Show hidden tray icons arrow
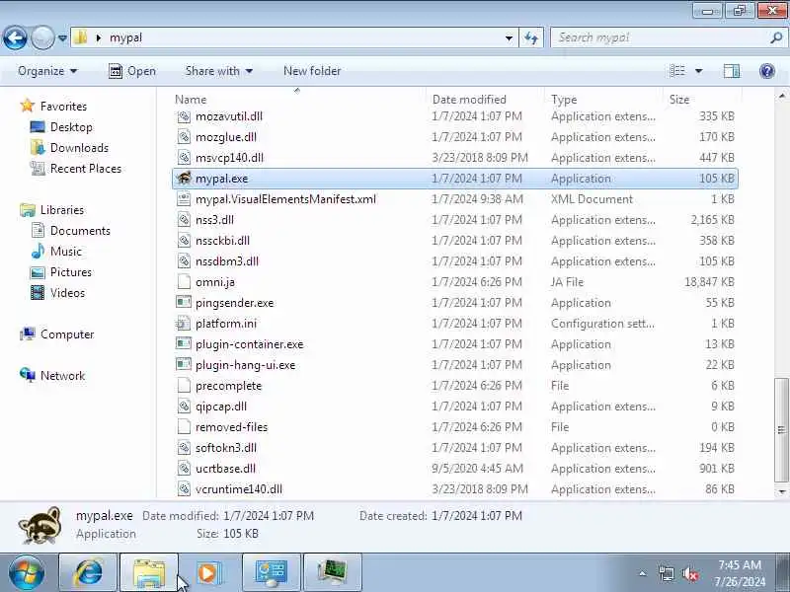The width and height of the screenshot is (790, 592). [x=643, y=573]
